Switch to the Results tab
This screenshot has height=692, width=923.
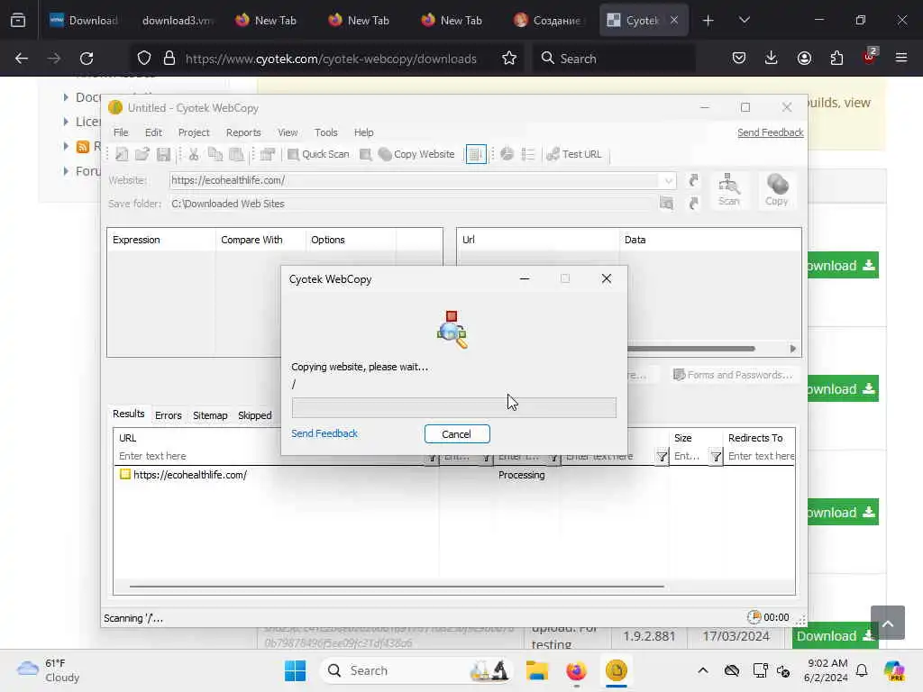pos(128,414)
